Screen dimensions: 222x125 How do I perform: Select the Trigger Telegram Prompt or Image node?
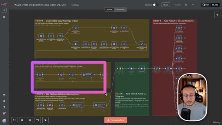click(41, 36)
